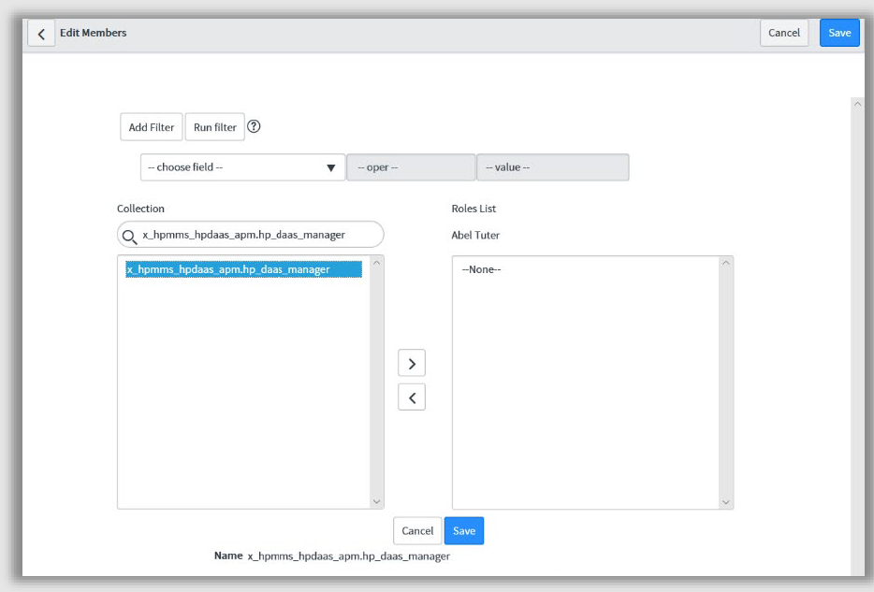The width and height of the screenshot is (874, 592).
Task: Click the left arrow to remove a role
Action: click(412, 396)
